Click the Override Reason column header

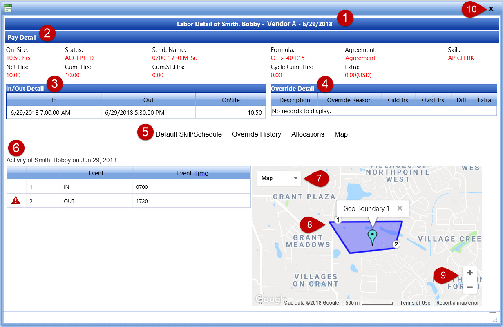349,100
